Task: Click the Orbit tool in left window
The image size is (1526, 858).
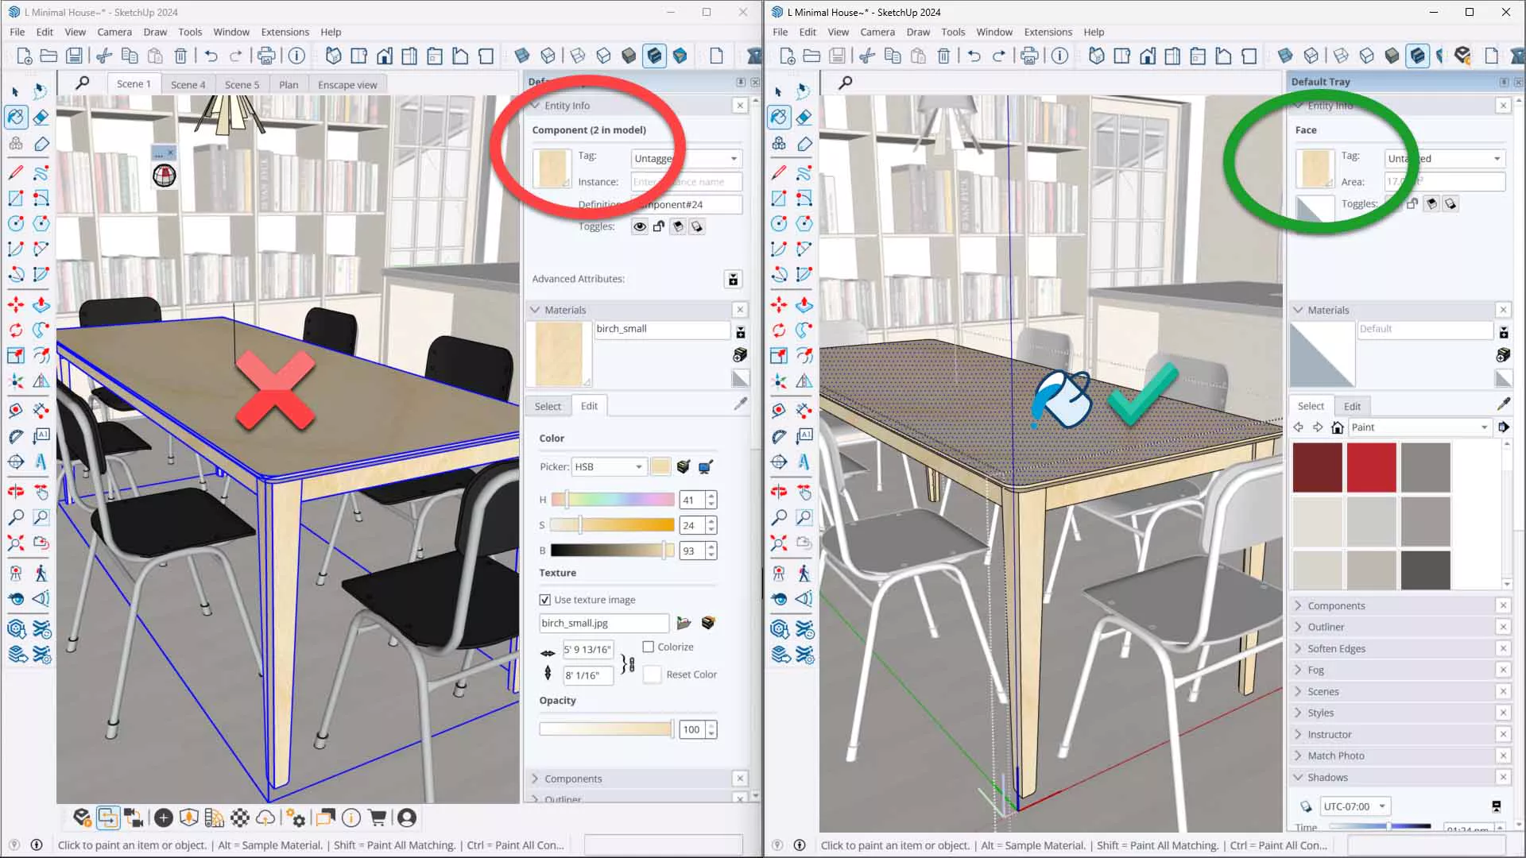Action: (x=16, y=492)
